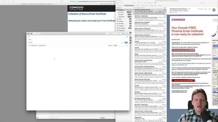Open the Nach Datum sortieren dropdown
This screenshot has height=122, width=218.
[x=140, y=7]
